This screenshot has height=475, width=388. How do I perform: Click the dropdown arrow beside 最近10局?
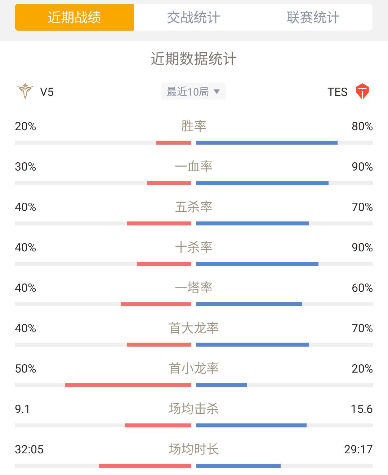click(217, 92)
